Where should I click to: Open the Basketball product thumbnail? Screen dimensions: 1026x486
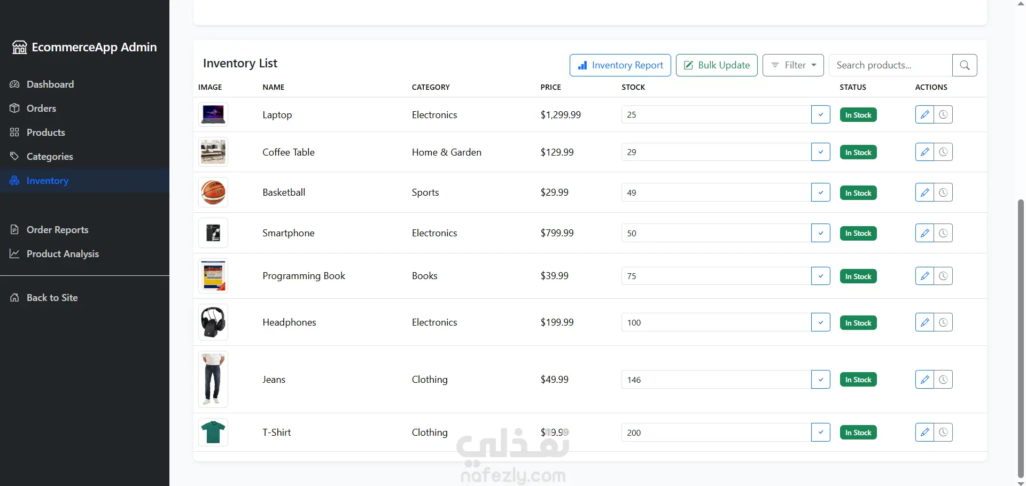point(213,192)
